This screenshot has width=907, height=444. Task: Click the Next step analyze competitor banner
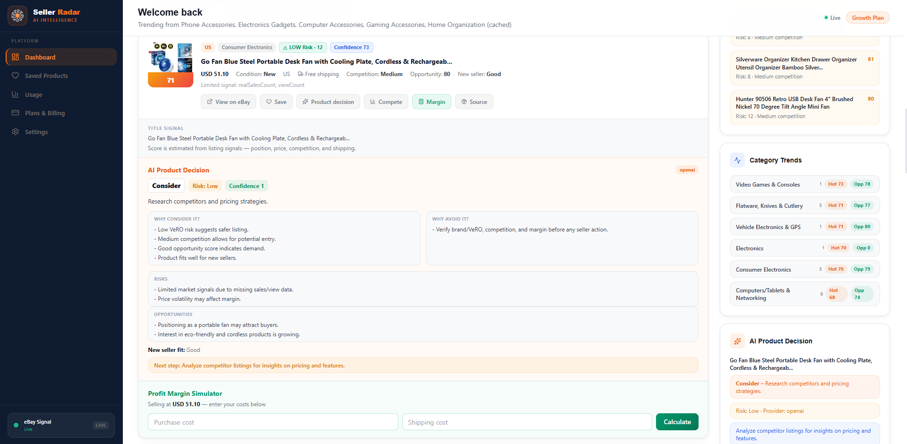423,366
